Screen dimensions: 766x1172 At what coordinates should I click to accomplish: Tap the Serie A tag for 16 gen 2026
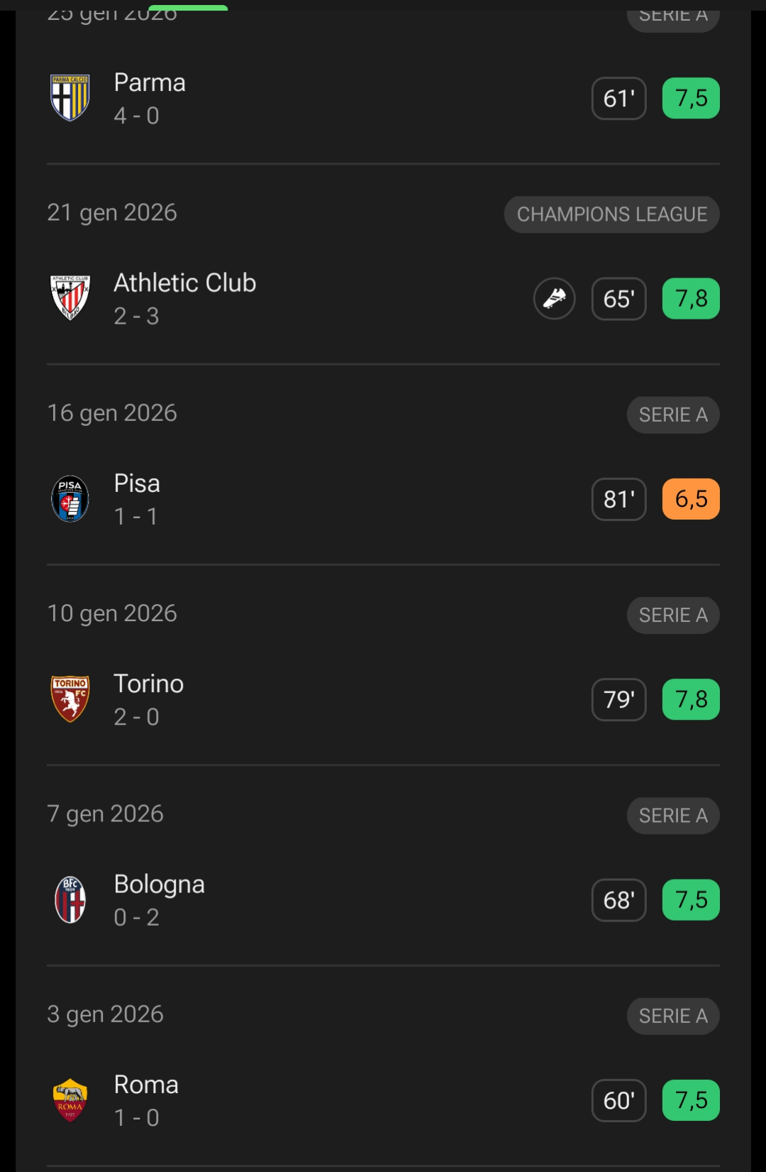pos(673,415)
